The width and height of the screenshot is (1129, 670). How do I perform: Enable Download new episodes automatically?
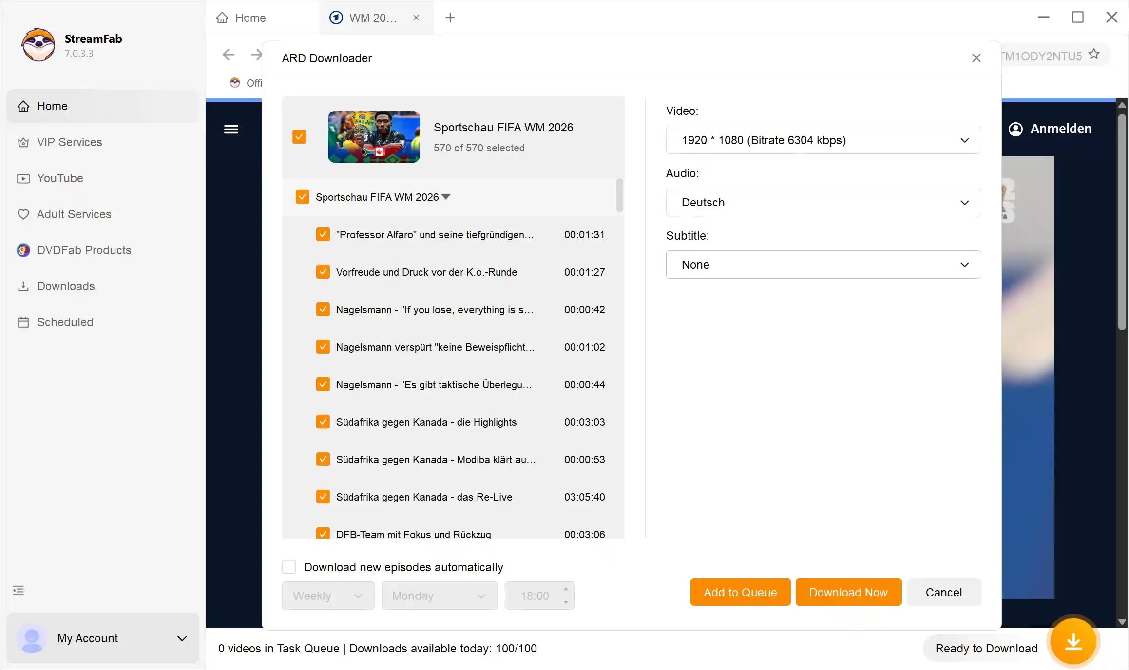[289, 567]
